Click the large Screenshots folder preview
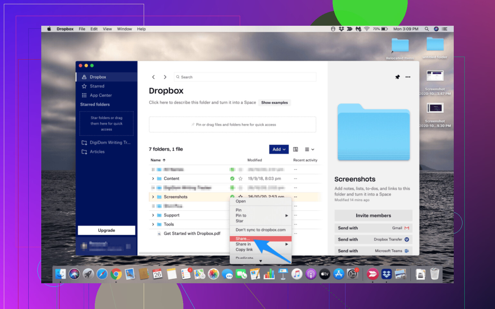 pyautogui.click(x=374, y=132)
